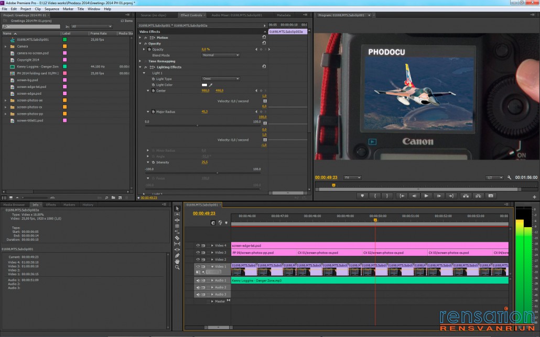Toggle Snap in the timeline
540x337 pixels.
point(213,223)
